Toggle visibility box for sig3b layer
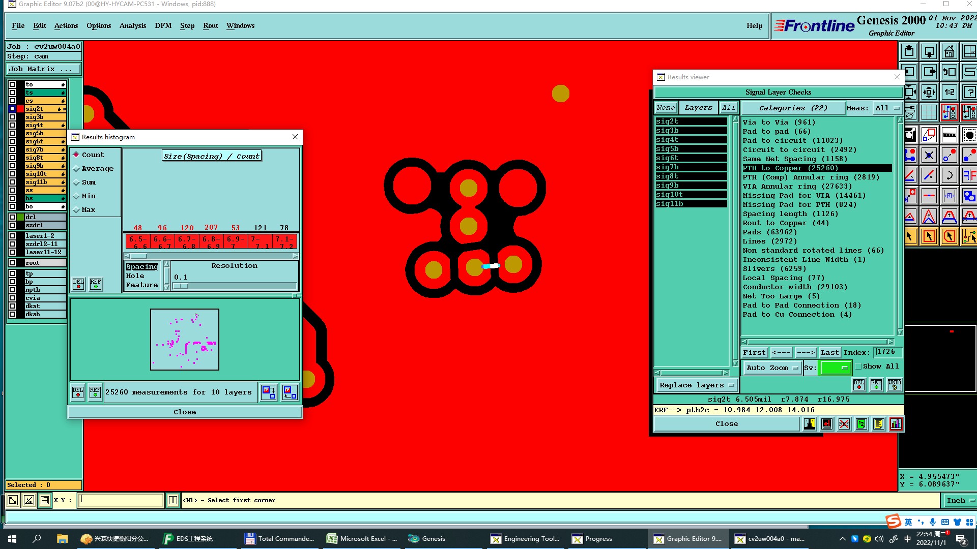Screen dimensions: 977x549 (12, 117)
